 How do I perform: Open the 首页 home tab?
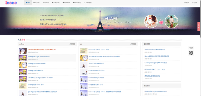point(28,3)
